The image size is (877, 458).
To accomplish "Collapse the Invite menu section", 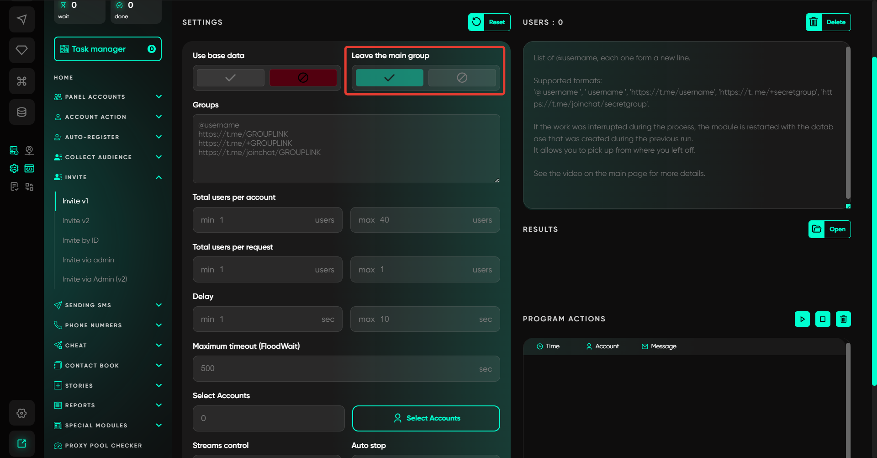I will point(108,177).
